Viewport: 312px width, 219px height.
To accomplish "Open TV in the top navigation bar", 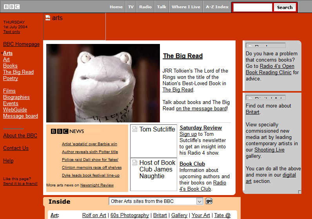I will pos(131,7).
